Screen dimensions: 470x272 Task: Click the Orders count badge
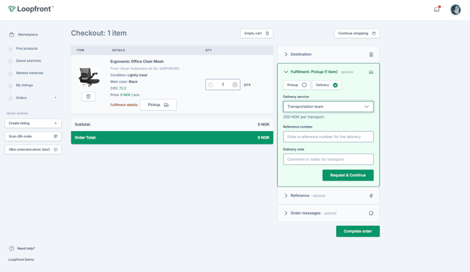point(55,98)
